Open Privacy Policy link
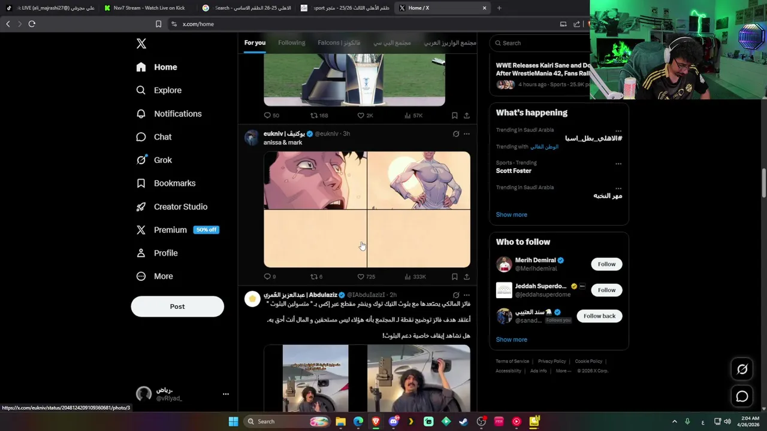Screen dimensions: 767x431 (552, 361)
